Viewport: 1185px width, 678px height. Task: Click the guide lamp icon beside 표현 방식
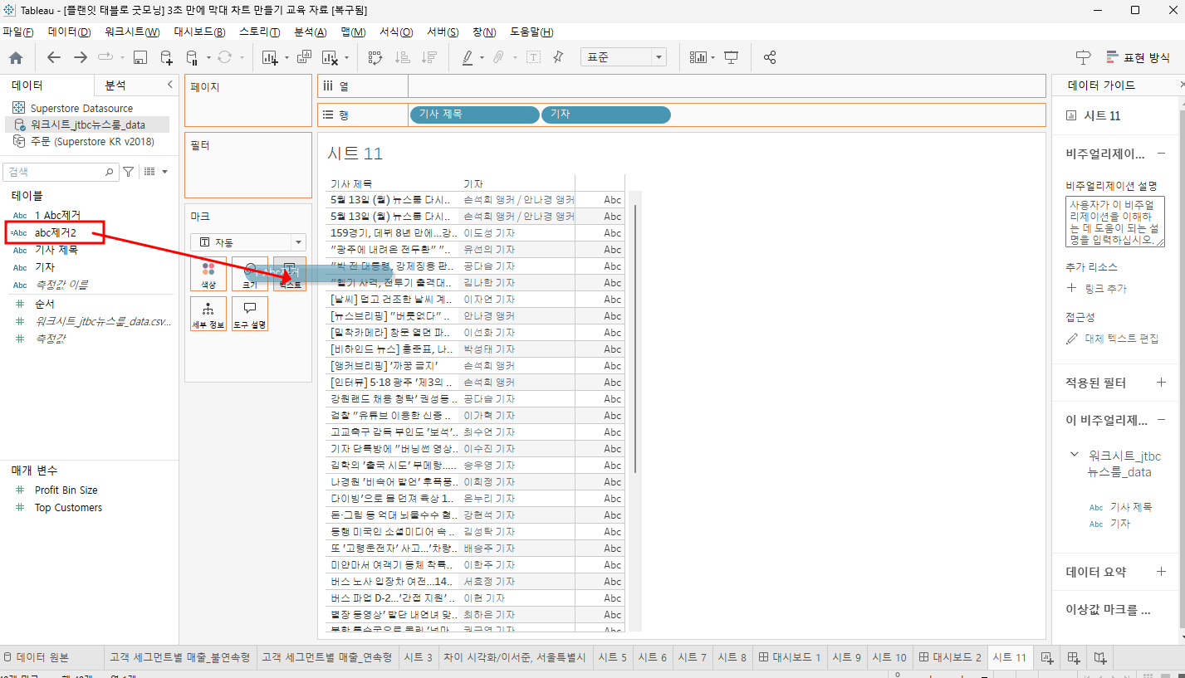tap(1083, 57)
